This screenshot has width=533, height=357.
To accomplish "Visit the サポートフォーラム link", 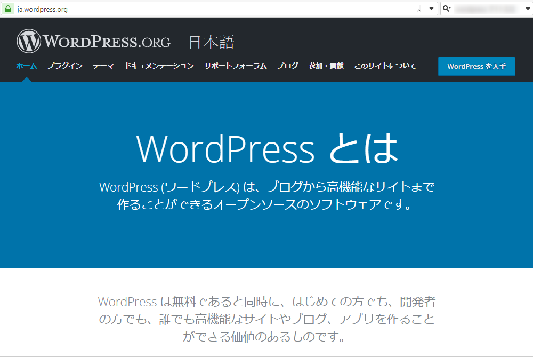I will point(235,66).
